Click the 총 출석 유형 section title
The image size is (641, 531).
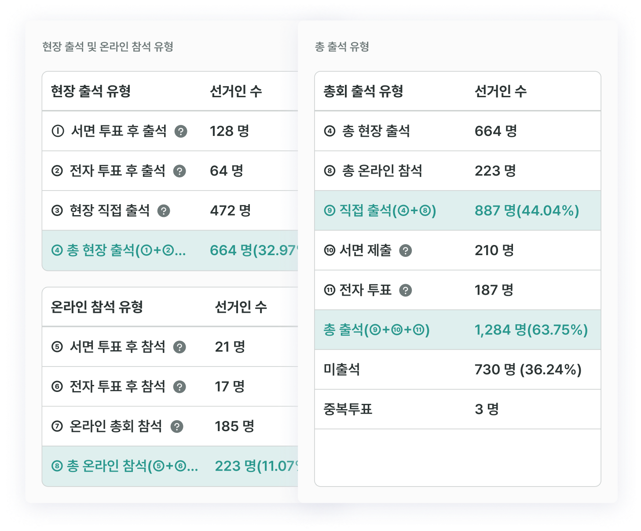(x=342, y=47)
